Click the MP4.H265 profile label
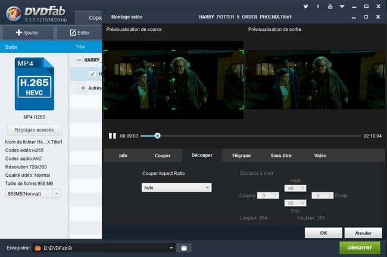Screen dimensions: 387x257 click(x=34, y=117)
